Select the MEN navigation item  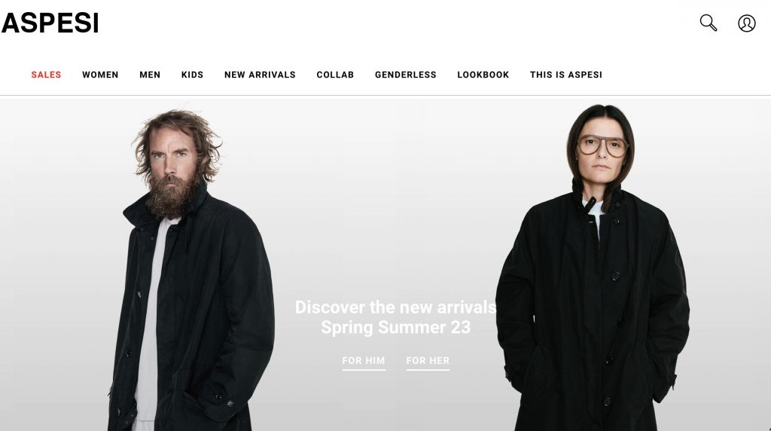150,75
